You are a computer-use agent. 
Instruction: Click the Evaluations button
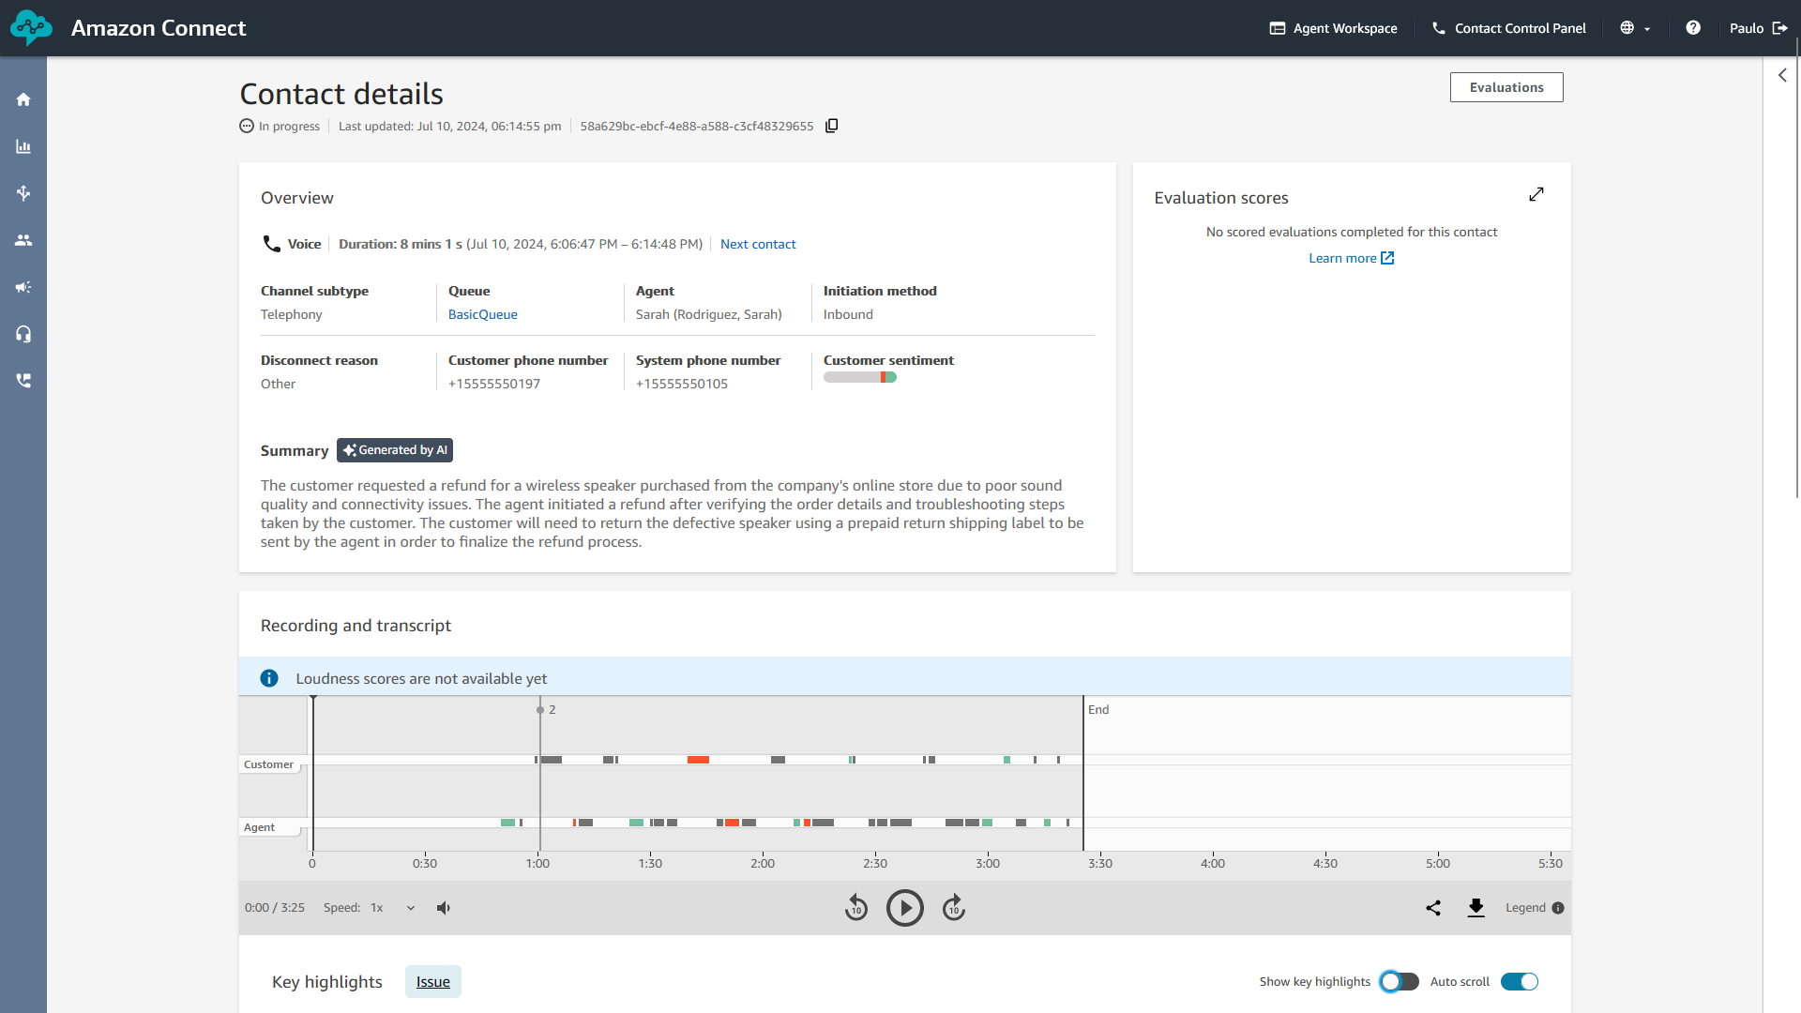1506,87
